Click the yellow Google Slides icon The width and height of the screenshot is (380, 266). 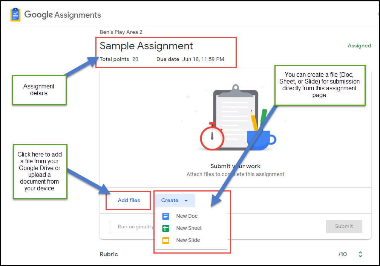(165, 240)
